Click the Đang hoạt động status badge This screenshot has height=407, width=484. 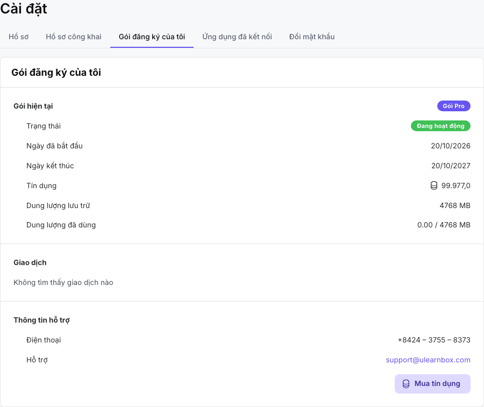tap(440, 126)
